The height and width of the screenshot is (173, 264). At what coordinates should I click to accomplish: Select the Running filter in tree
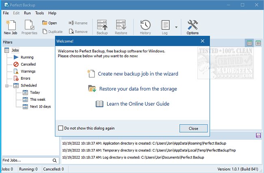pyautogui.click(x=27, y=57)
